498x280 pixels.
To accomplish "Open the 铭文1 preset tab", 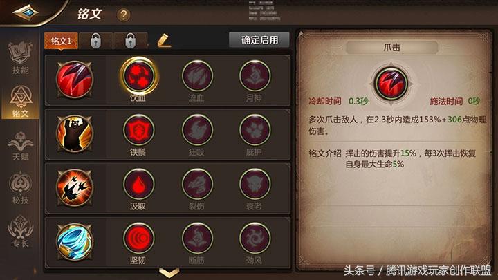I will pyautogui.click(x=61, y=41).
